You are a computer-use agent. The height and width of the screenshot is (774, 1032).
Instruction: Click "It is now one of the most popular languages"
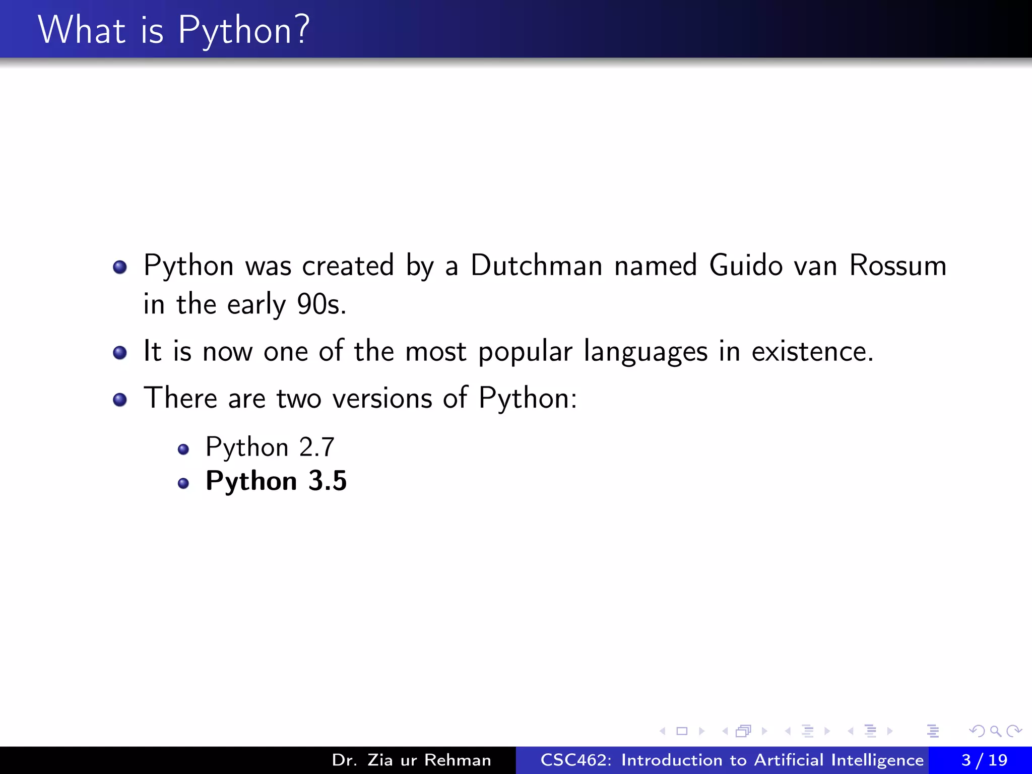tap(426, 351)
